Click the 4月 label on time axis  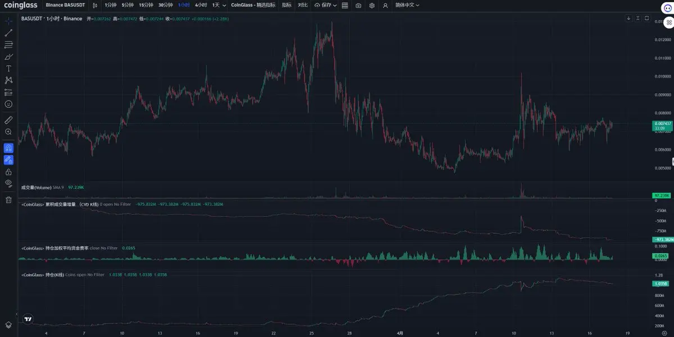click(400, 333)
